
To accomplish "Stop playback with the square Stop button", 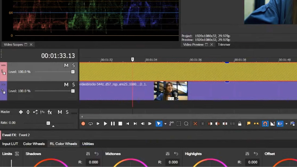I will [x=120, y=124].
